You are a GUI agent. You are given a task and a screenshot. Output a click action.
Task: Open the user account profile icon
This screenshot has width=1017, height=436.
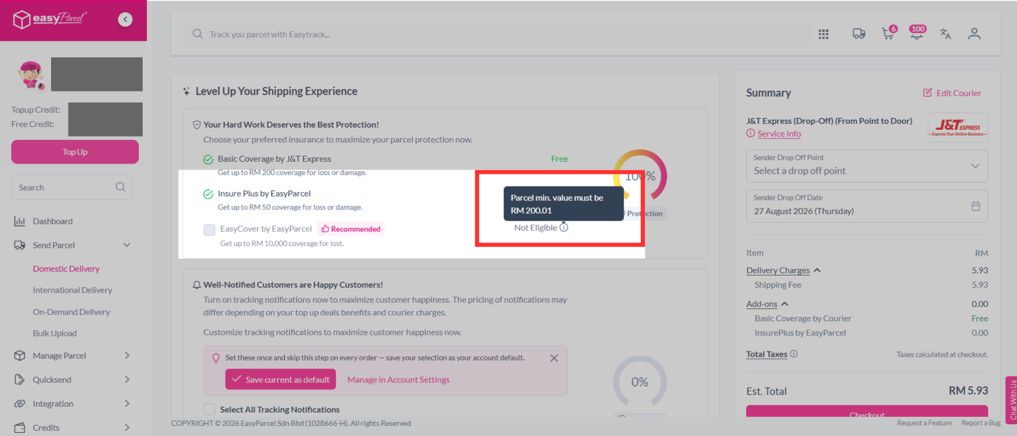coord(974,34)
